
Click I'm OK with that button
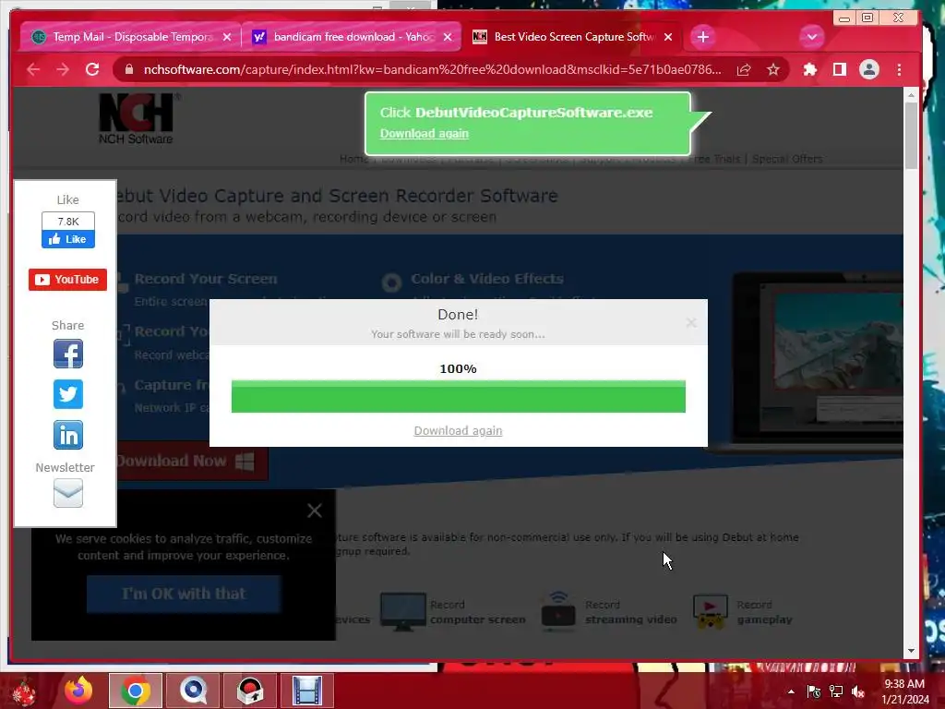click(184, 594)
